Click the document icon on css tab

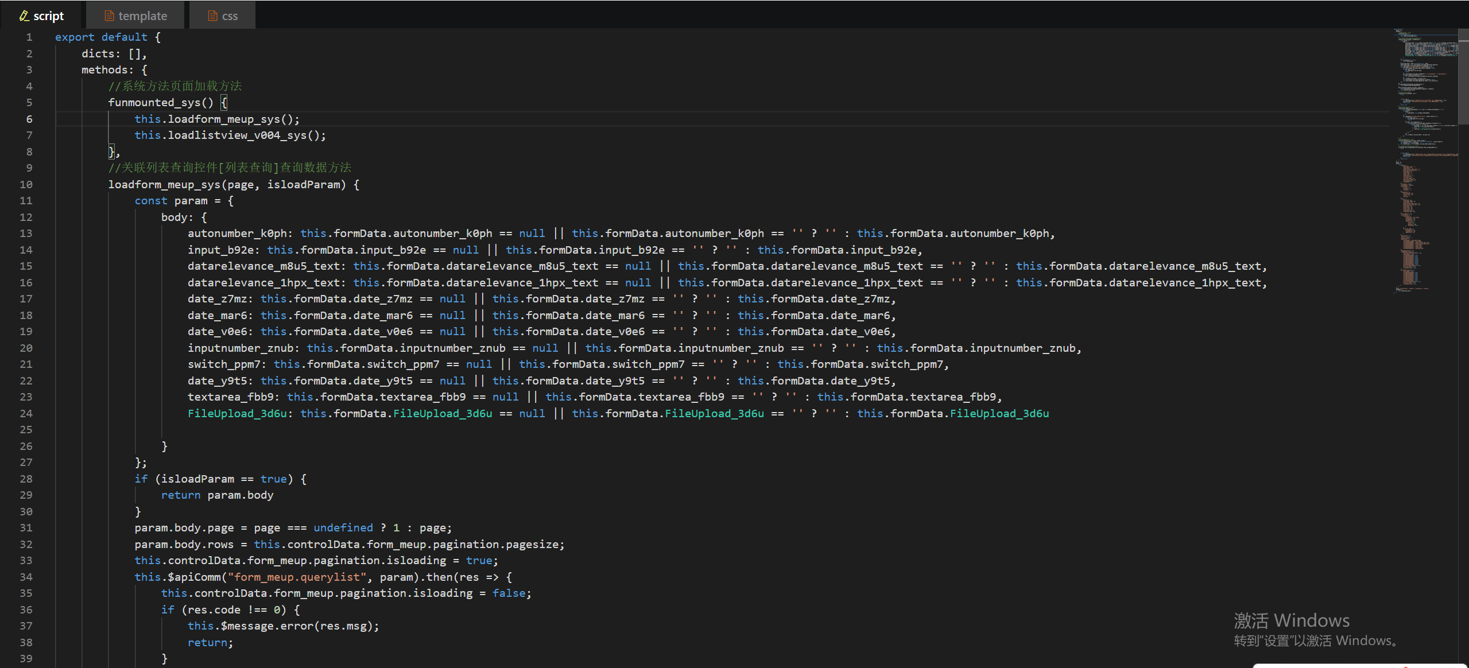tap(212, 16)
